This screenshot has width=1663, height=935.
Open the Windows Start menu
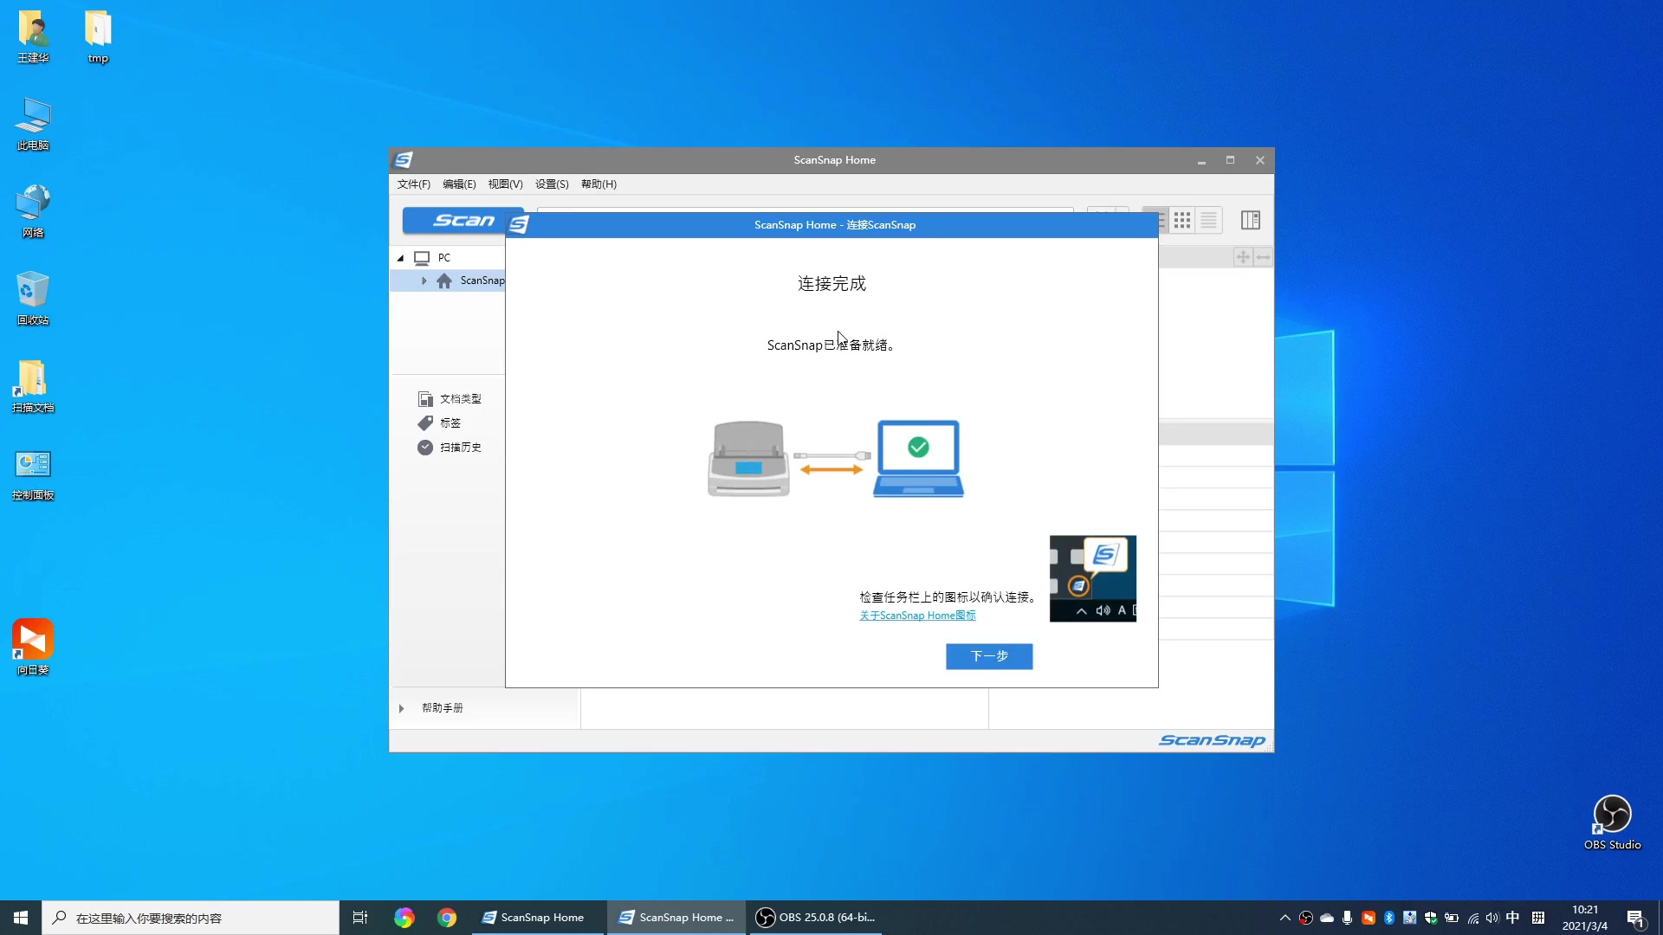coord(21,918)
